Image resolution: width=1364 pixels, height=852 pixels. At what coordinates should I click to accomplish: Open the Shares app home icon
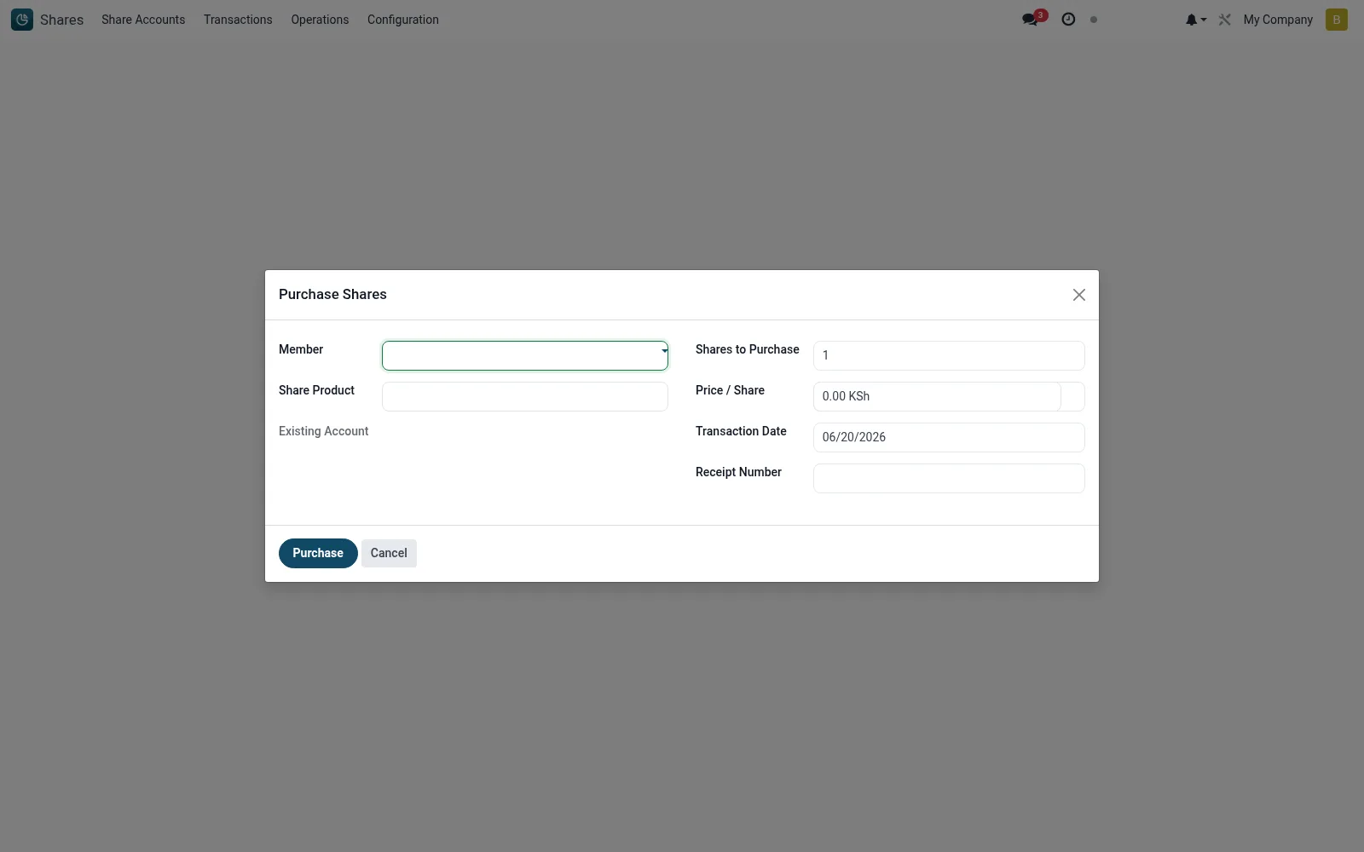22,20
